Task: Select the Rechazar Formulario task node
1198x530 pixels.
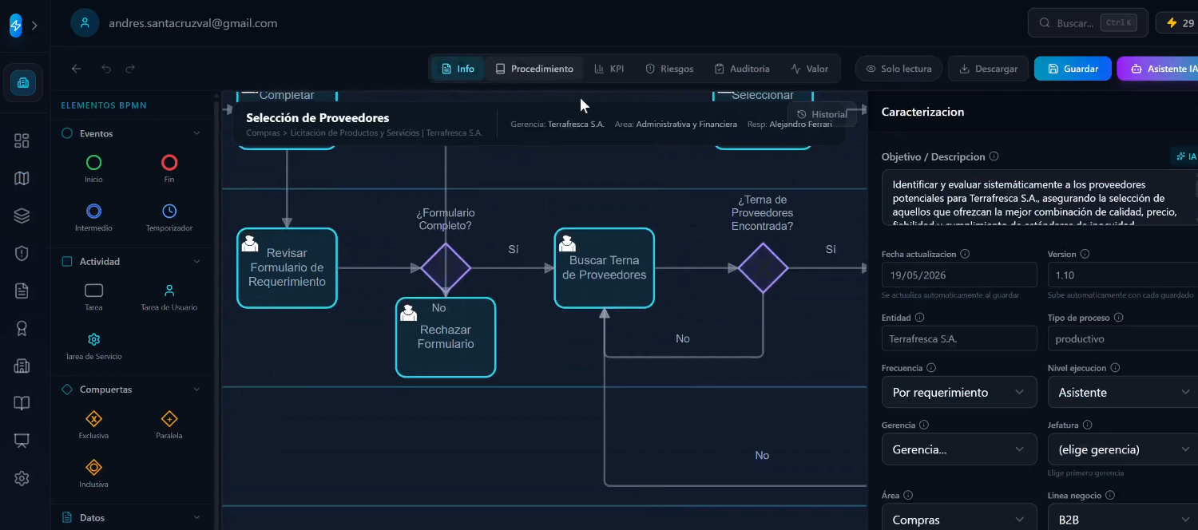Action: point(446,337)
